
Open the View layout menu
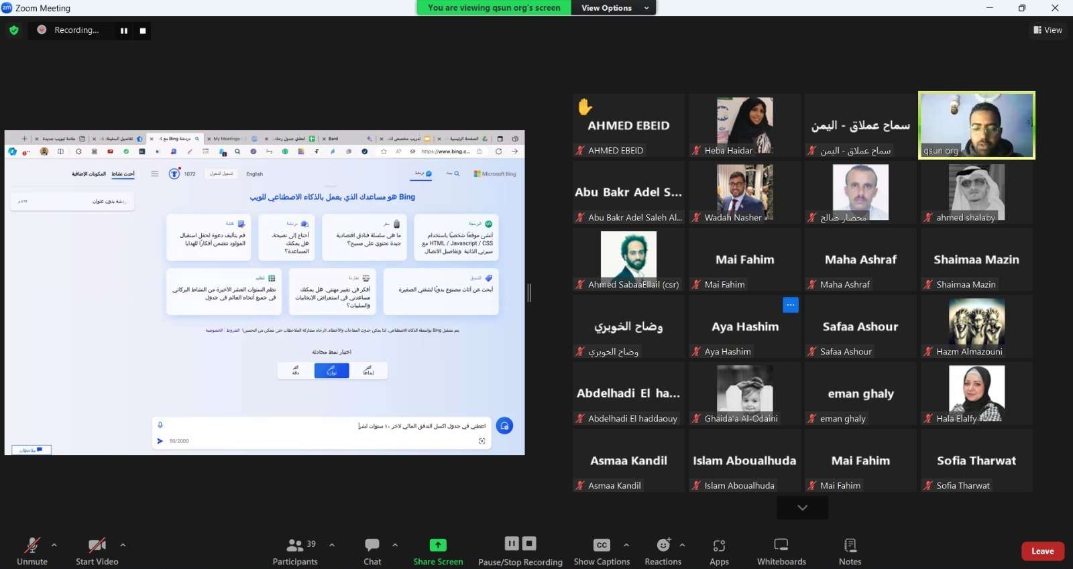[1048, 30]
